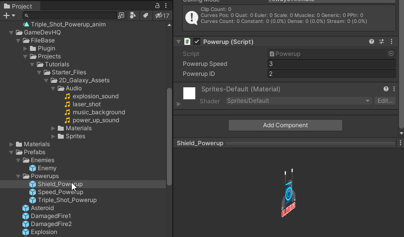Select the Enemy prefab icon
This screenshot has height=237, width=404.
[x=32, y=168]
